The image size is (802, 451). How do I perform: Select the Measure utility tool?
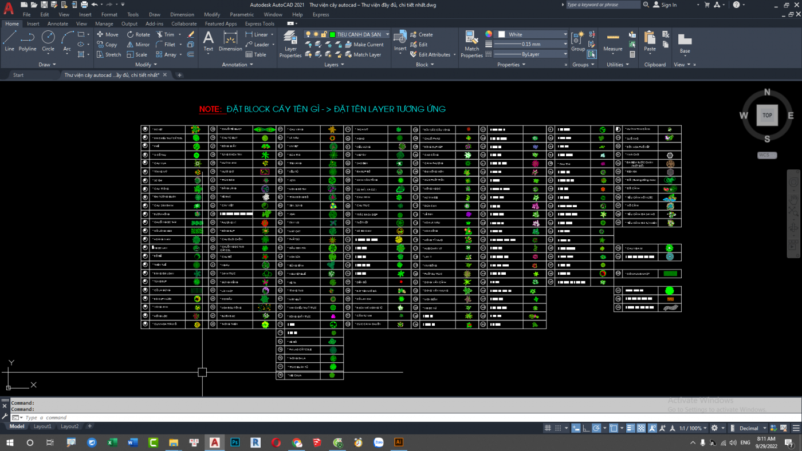612,41
